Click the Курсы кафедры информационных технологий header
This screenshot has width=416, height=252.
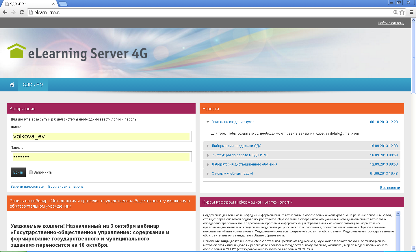[x=302, y=202]
